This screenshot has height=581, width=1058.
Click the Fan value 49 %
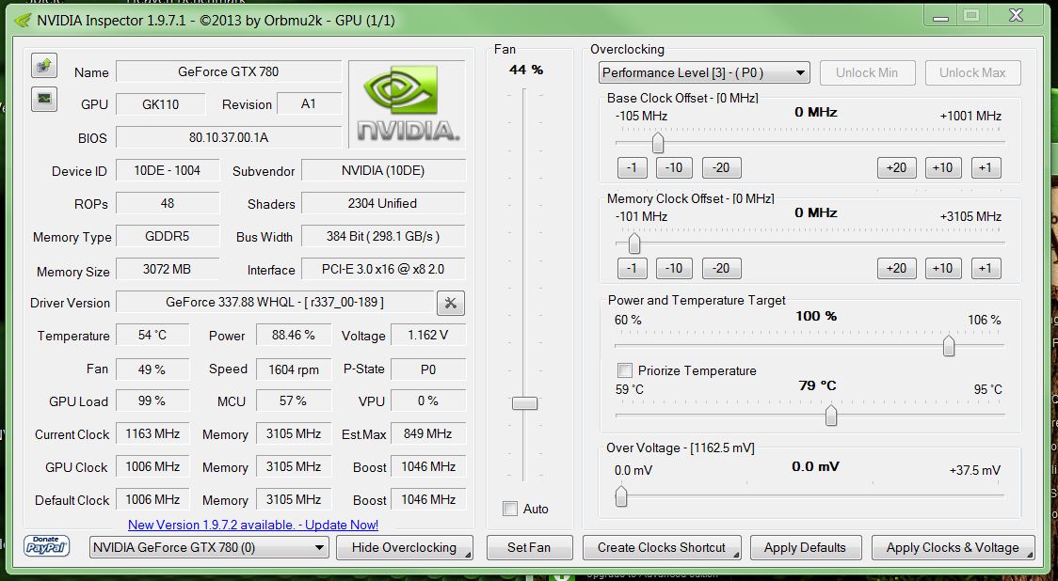click(x=152, y=369)
